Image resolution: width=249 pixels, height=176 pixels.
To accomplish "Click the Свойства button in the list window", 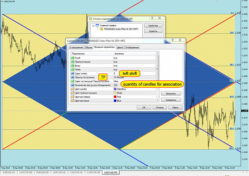I will (153, 25).
